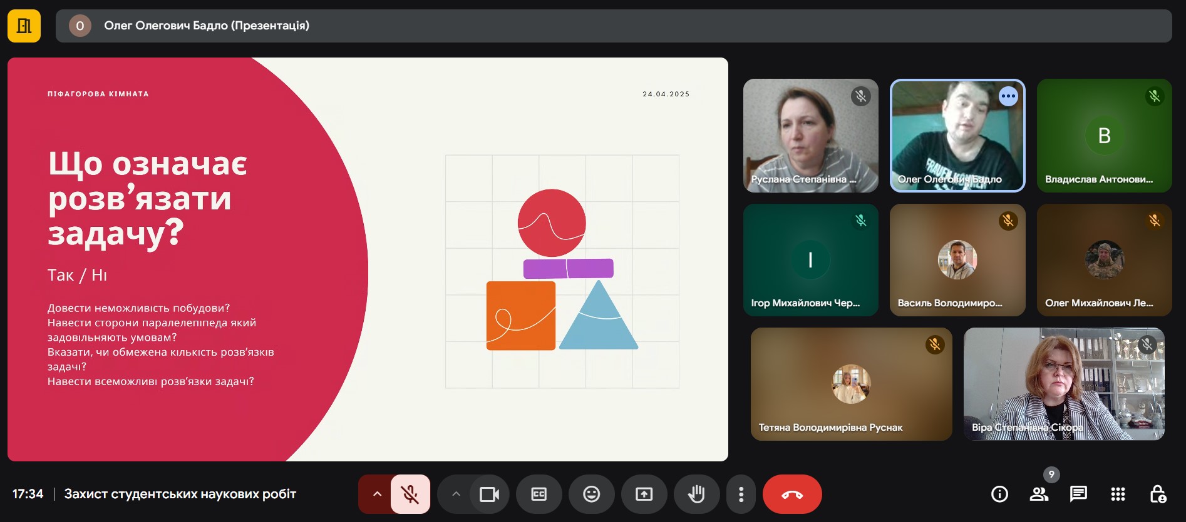The image size is (1186, 522).
Task: Select Руслана Степанівна's video tile
Action: tap(810, 136)
